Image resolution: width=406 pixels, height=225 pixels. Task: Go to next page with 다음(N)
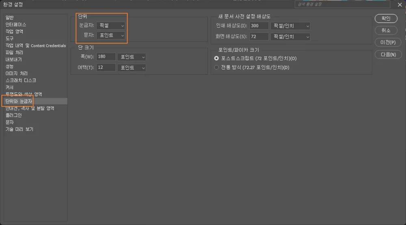pyautogui.click(x=385, y=54)
